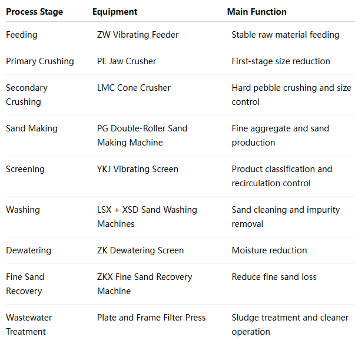Screen dimensions: 355x340
Task: Click Product classification and recirculation control text
Action: tap(282, 176)
